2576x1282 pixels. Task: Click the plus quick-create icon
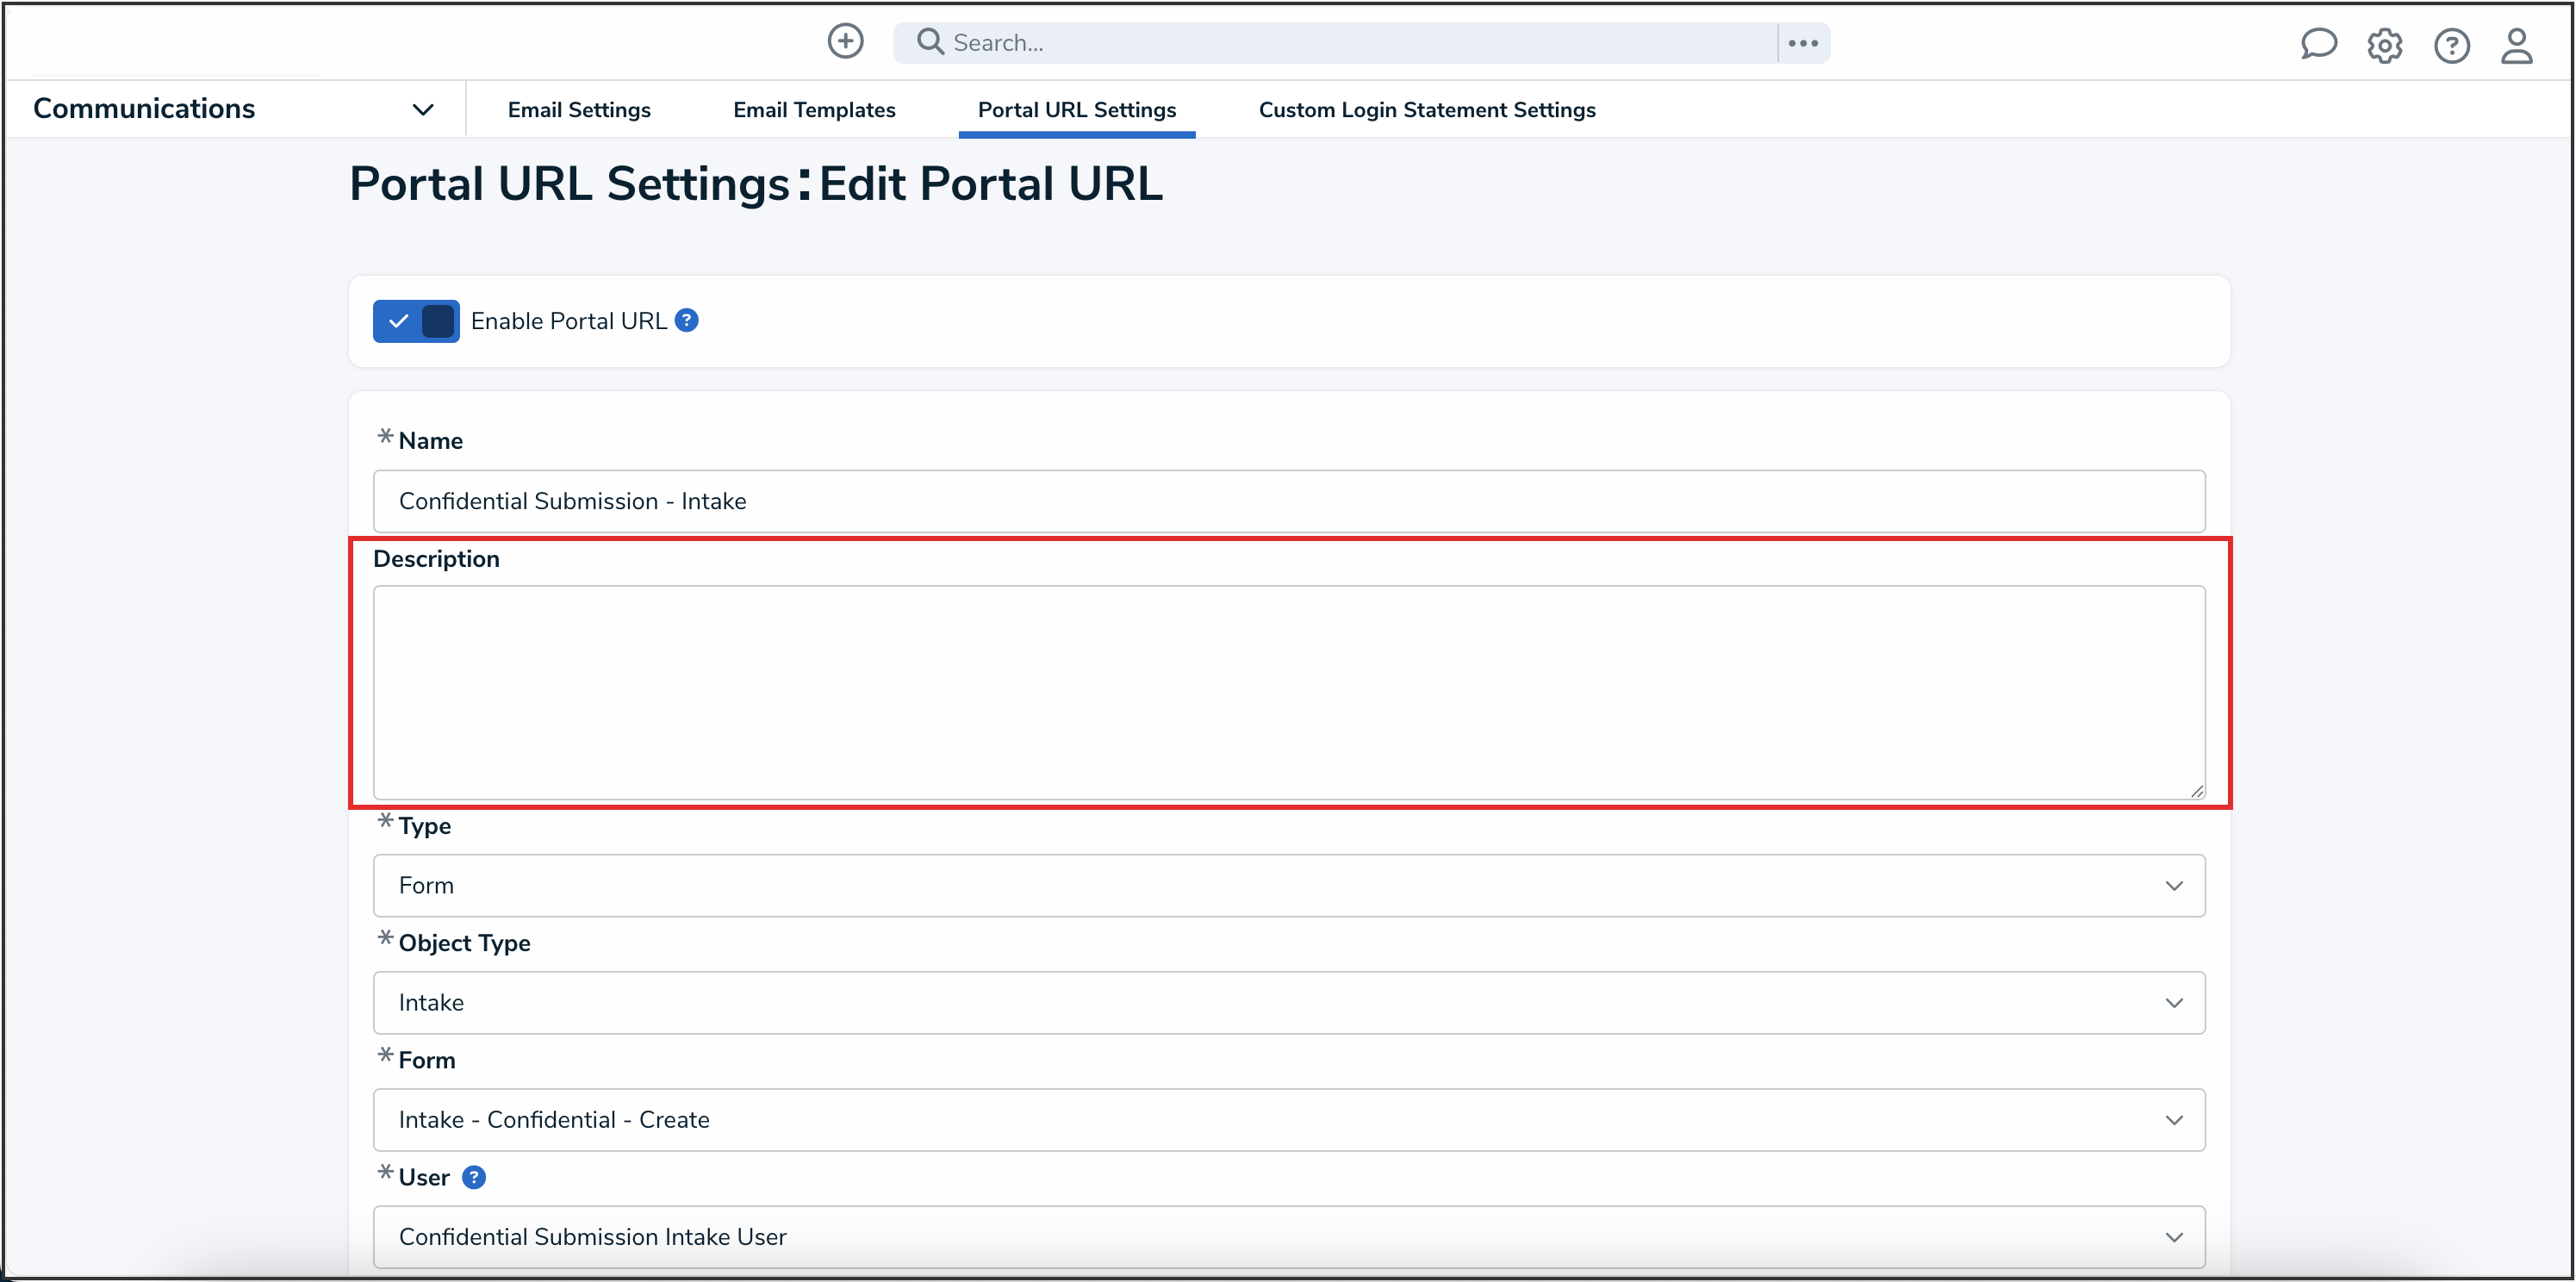(x=845, y=42)
